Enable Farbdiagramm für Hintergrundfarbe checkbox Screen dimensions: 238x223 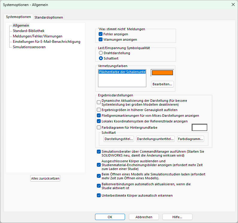[99, 128]
